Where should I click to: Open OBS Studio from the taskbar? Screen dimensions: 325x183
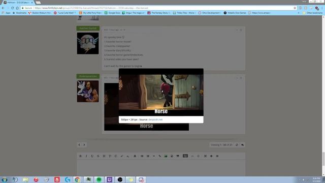[120, 179]
